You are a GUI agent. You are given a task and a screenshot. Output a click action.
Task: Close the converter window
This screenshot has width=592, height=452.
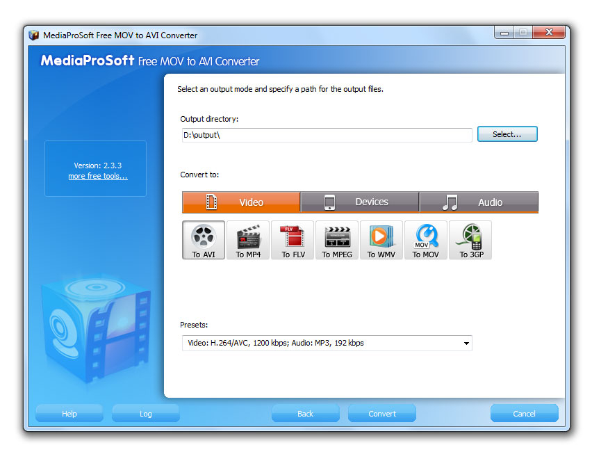coord(549,33)
